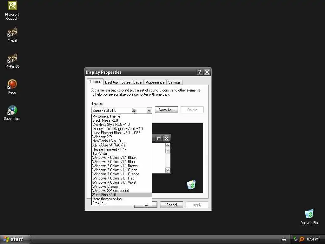Select More themes online... entry

pos(122,199)
